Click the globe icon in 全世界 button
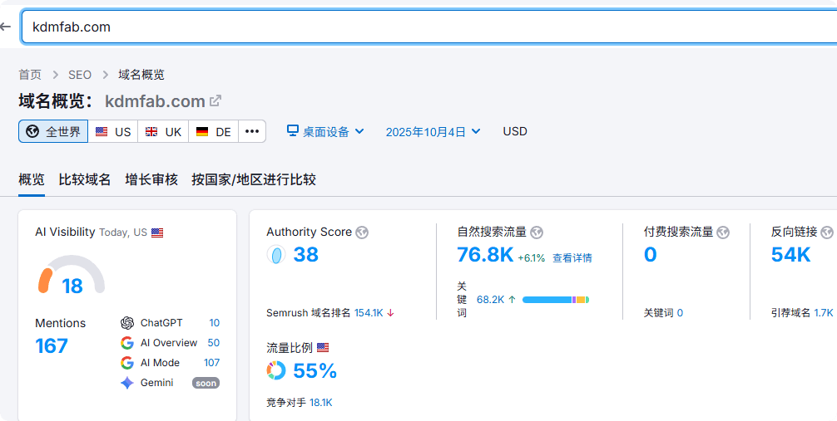 (32, 132)
